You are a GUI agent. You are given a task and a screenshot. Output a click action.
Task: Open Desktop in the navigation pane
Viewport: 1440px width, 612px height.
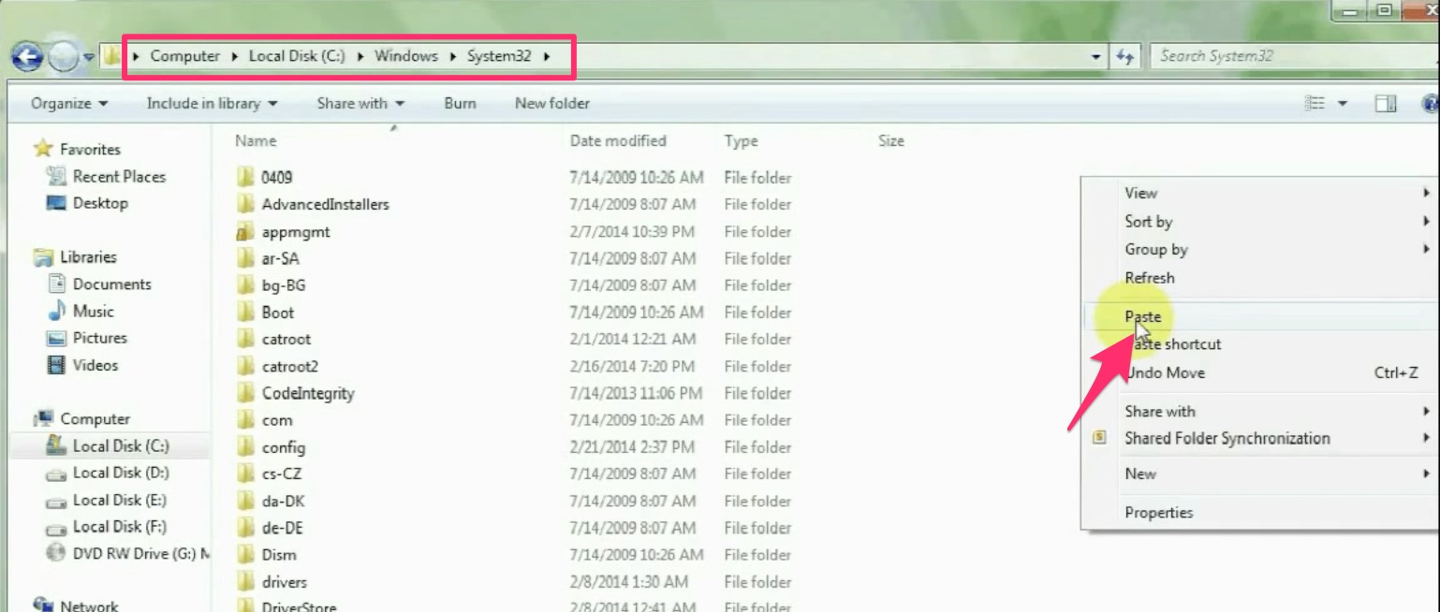[100, 203]
